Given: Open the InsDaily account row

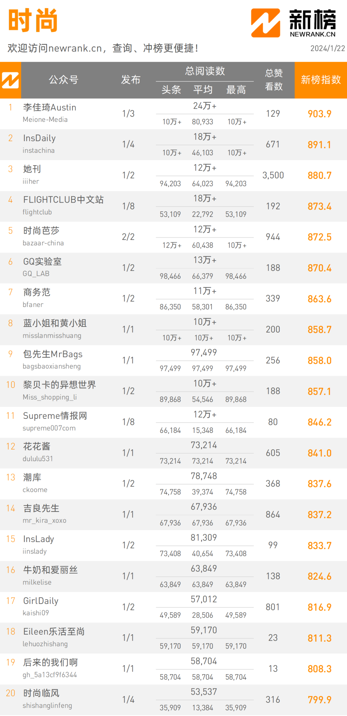Looking at the screenshot, I should tap(173, 145).
